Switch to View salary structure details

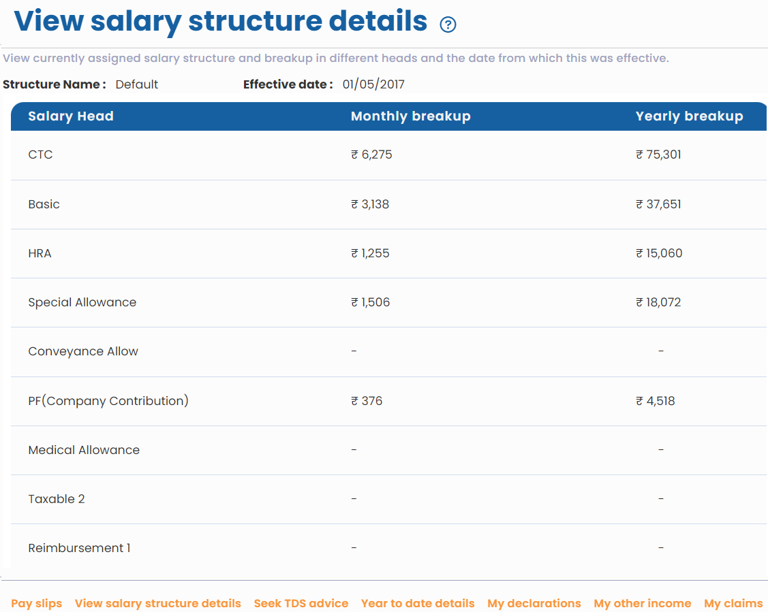coord(157,604)
